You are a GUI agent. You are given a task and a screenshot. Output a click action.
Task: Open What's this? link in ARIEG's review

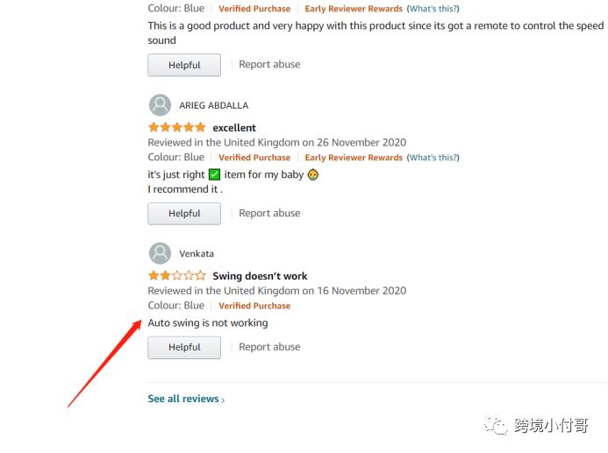pos(433,158)
